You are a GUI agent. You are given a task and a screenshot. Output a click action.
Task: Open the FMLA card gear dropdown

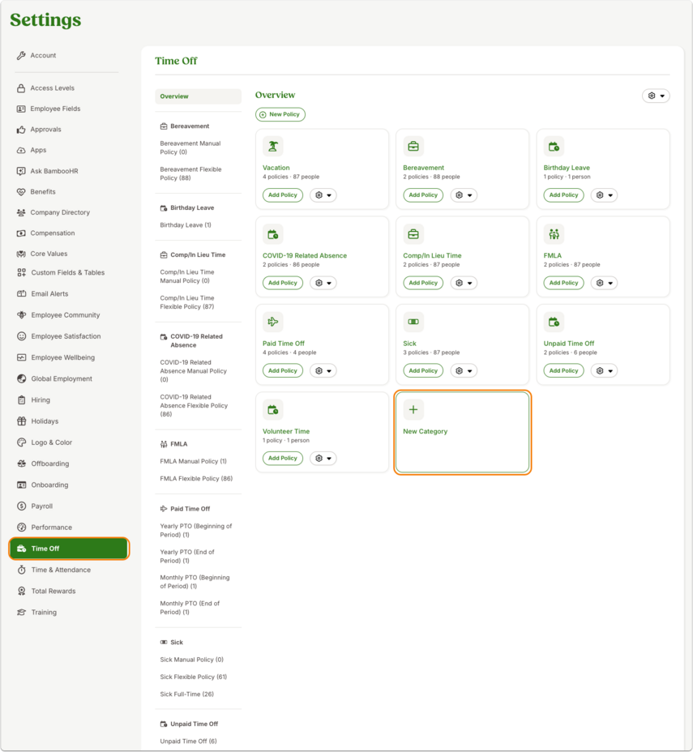(x=605, y=283)
